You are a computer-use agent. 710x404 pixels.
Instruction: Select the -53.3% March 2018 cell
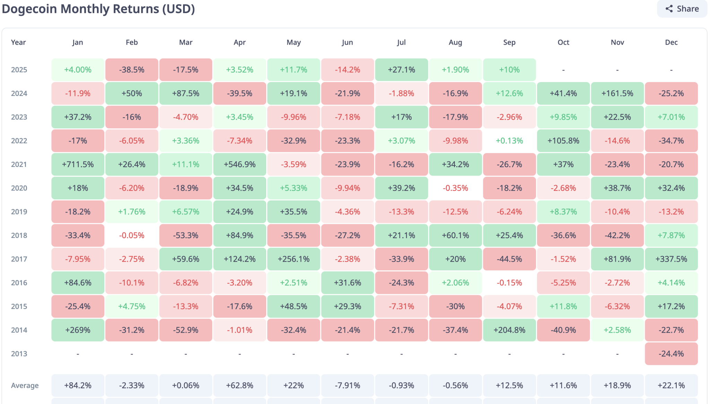click(185, 235)
